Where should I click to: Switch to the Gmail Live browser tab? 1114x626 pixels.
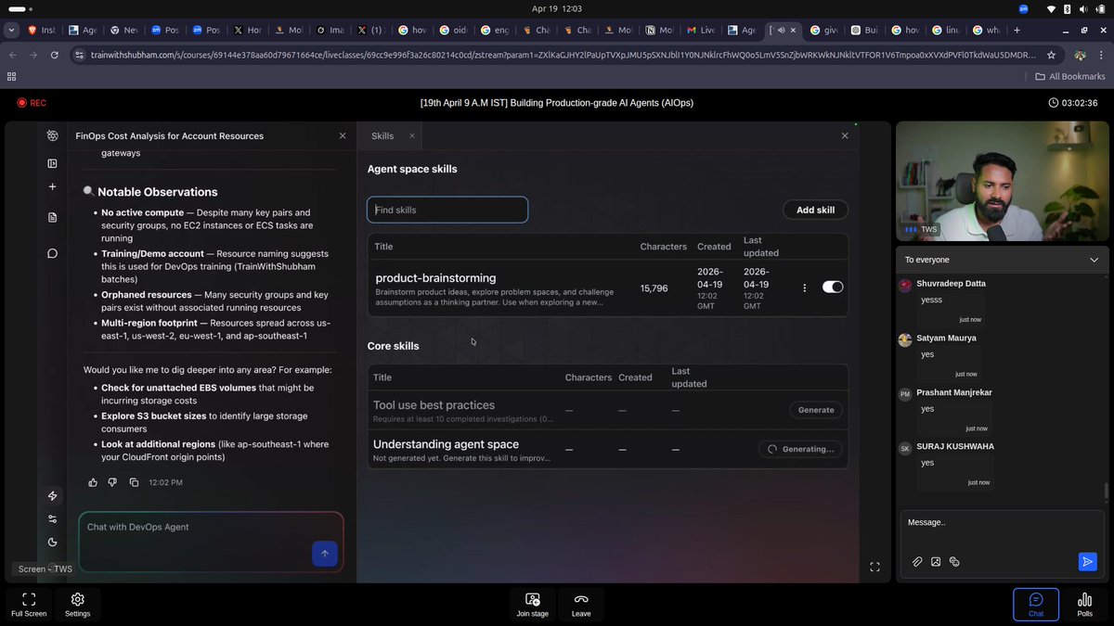pos(703,30)
